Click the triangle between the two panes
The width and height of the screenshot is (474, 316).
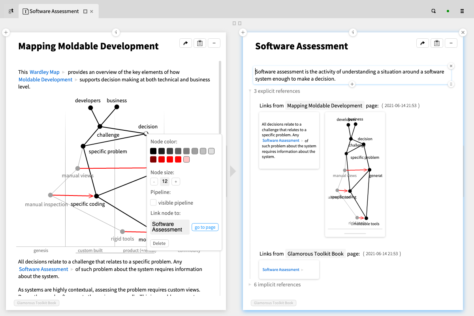pyautogui.click(x=233, y=171)
